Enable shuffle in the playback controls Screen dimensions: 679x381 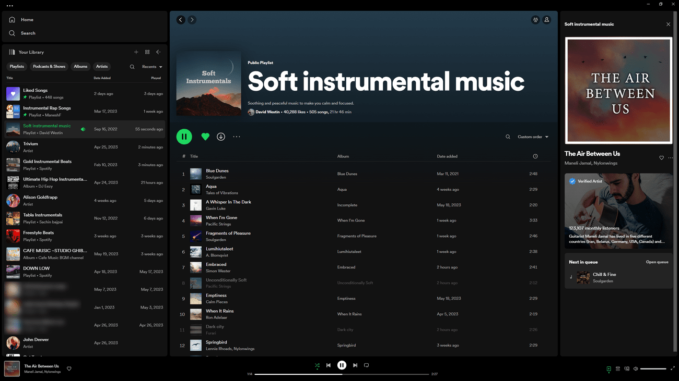(317, 365)
